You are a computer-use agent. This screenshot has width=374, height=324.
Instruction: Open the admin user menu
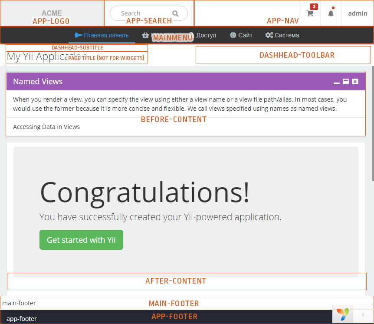click(358, 13)
